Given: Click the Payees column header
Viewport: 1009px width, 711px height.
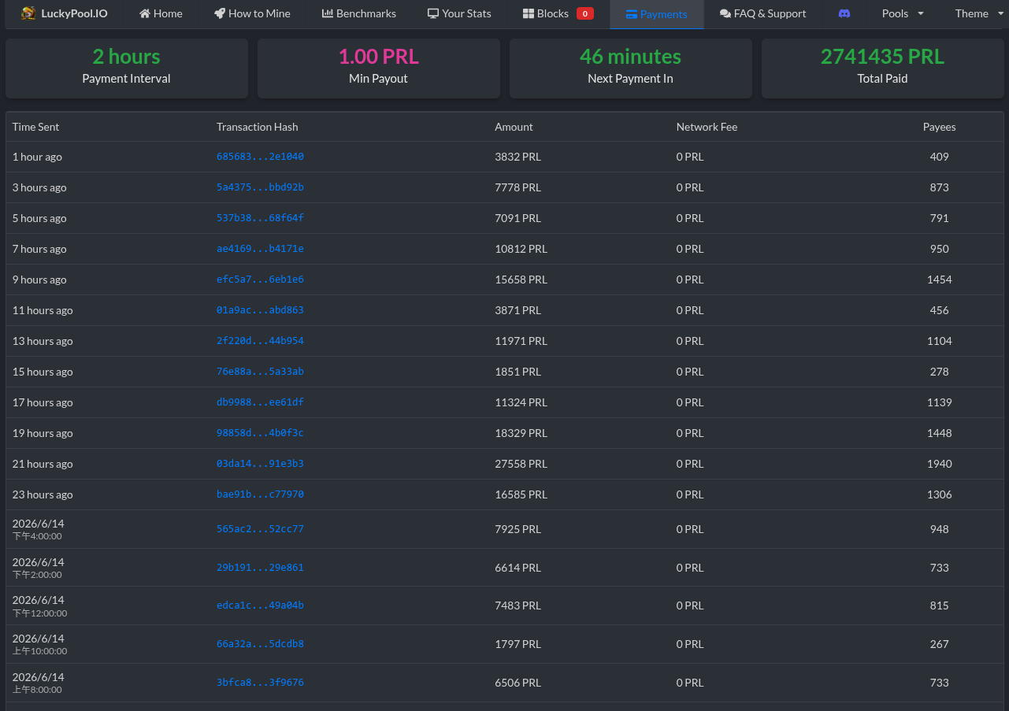Looking at the screenshot, I should (939, 127).
